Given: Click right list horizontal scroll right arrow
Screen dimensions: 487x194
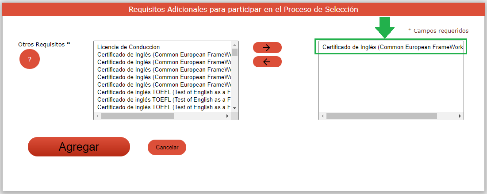Looking at the screenshot, I should point(460,116).
